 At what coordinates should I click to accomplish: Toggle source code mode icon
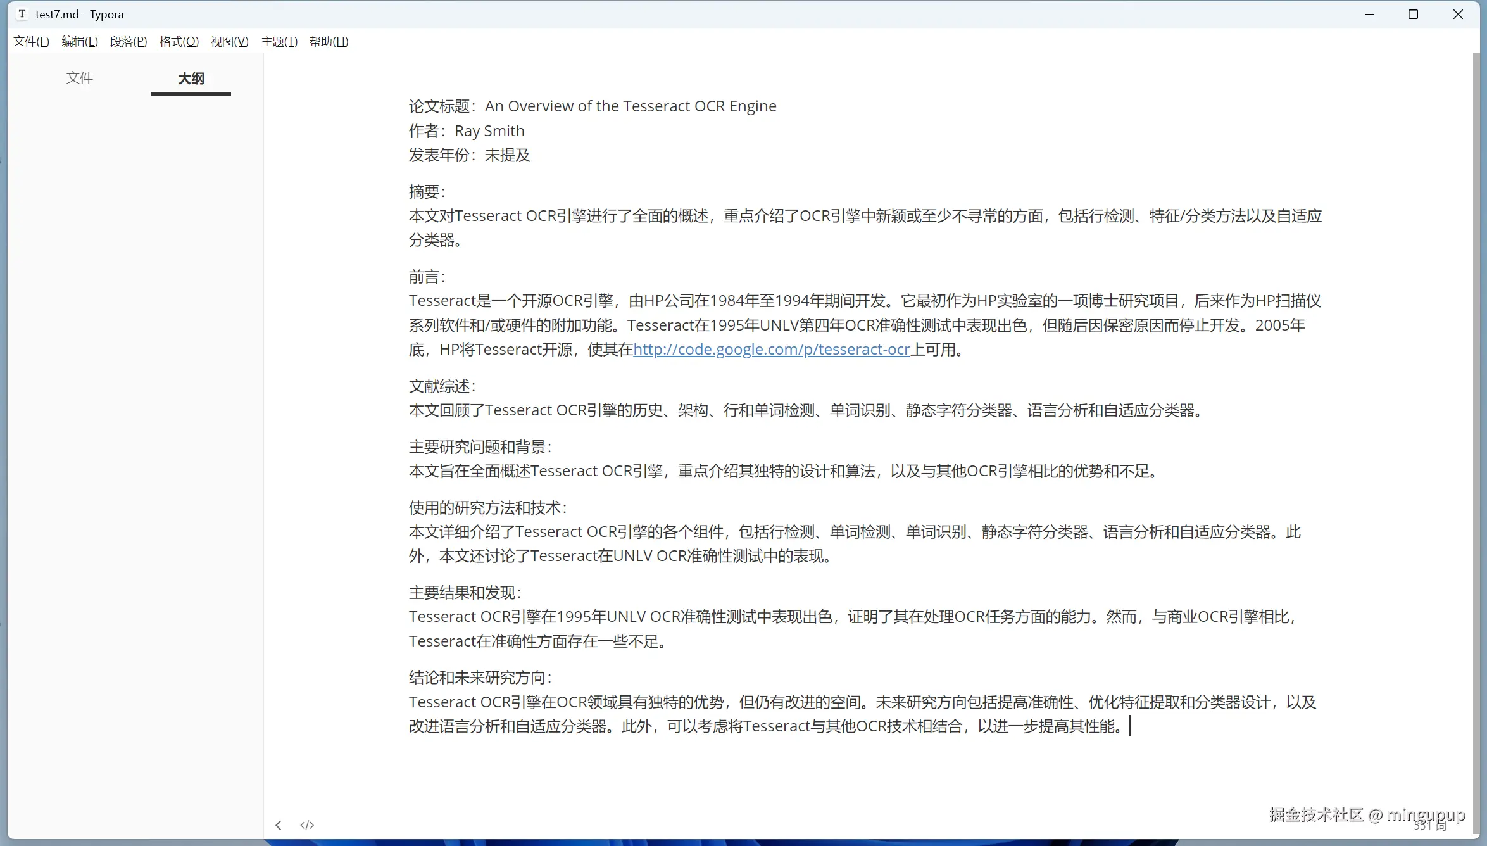307,825
